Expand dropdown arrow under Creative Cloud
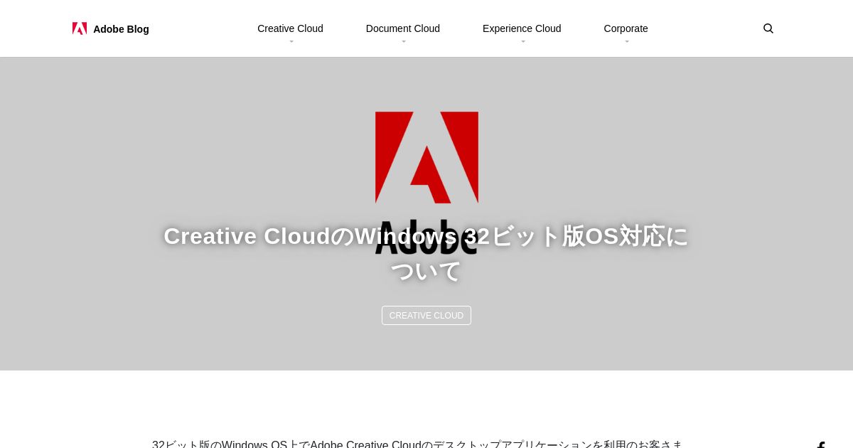This screenshot has height=448, width=853. click(x=291, y=42)
